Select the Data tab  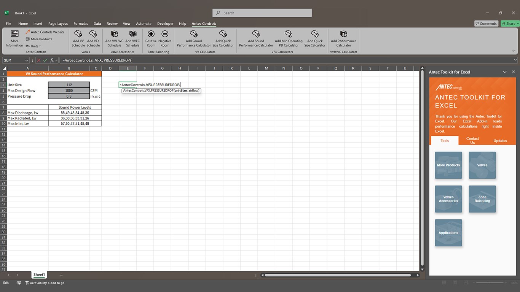[97, 24]
